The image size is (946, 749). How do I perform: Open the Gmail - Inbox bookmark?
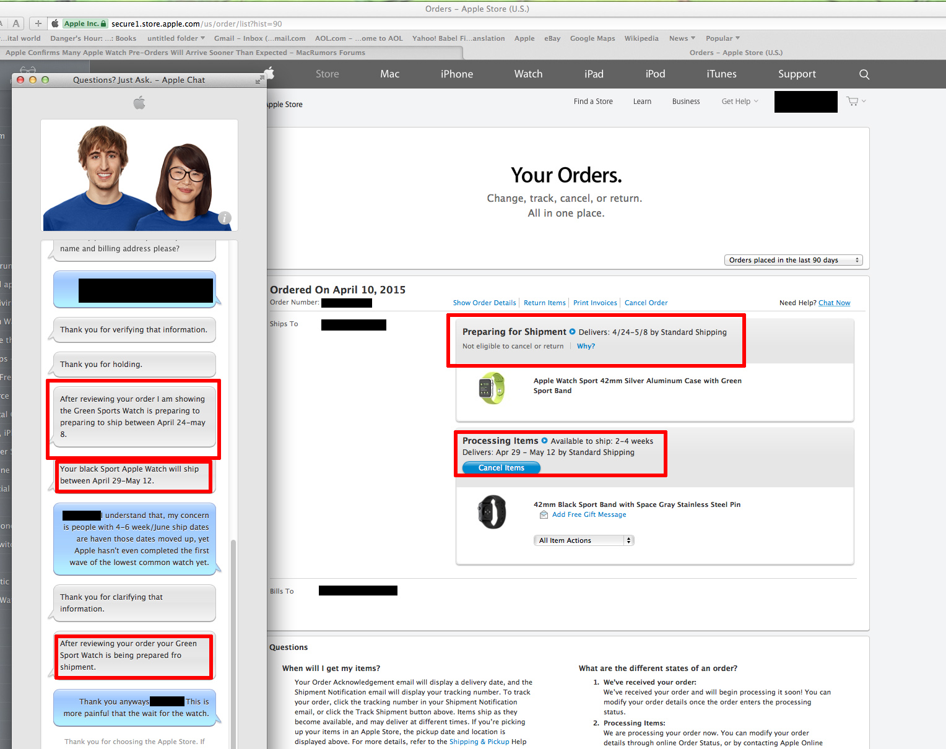coord(259,38)
